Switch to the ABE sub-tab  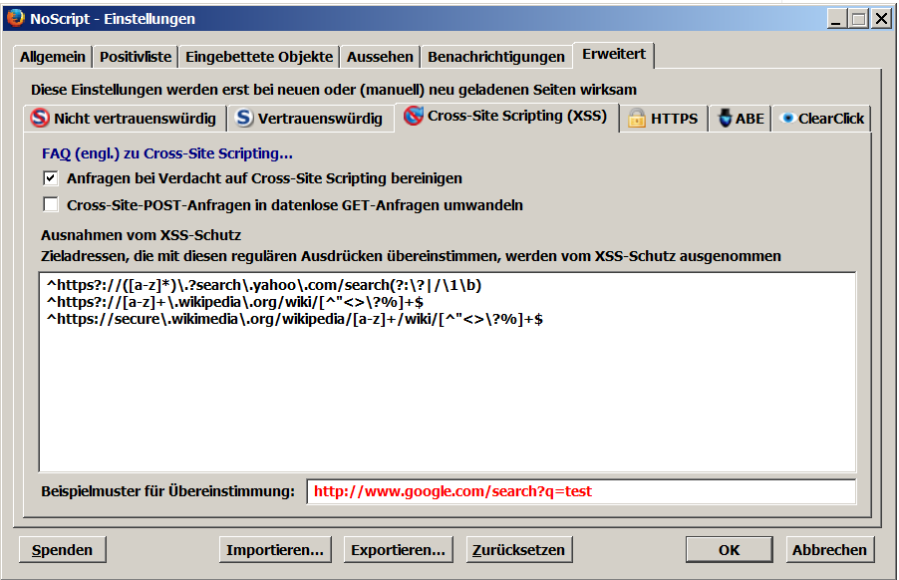tap(741, 118)
